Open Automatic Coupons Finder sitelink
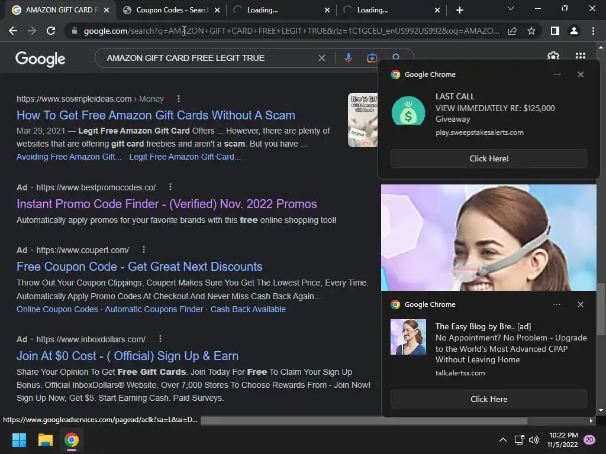Screen dimensions: 606x454 (x=154, y=309)
